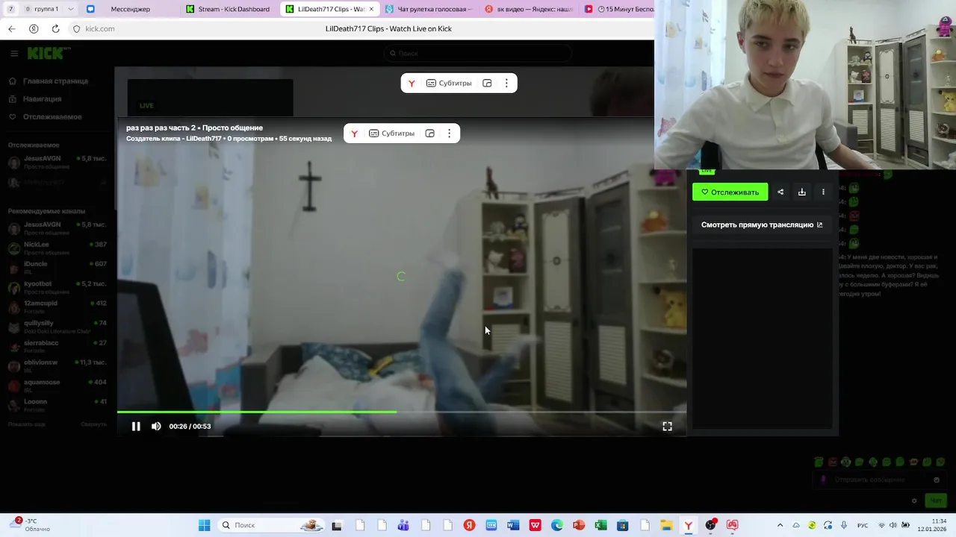Seek on the green clip progress bar
Image resolution: width=956 pixels, height=537 pixels.
[x=401, y=412]
